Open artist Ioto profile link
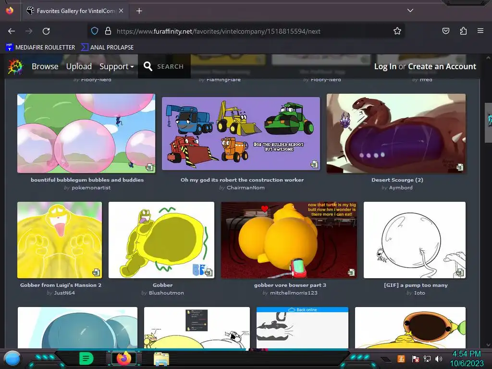This screenshot has height=369, width=492. [419, 293]
